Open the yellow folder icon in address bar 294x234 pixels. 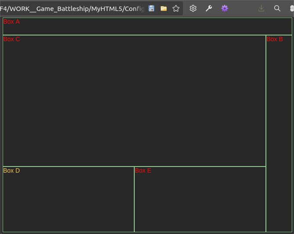point(164,8)
